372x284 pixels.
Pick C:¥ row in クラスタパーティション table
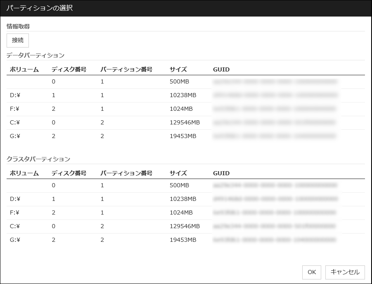click(15, 227)
